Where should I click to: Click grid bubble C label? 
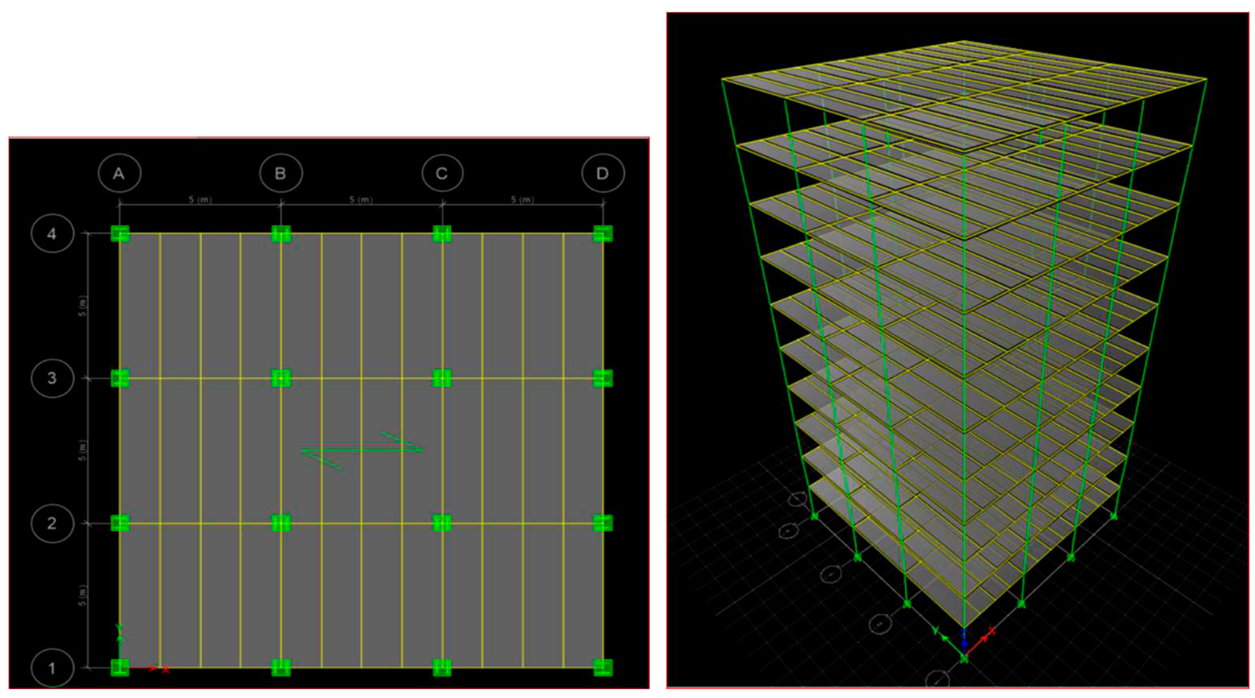click(x=443, y=173)
